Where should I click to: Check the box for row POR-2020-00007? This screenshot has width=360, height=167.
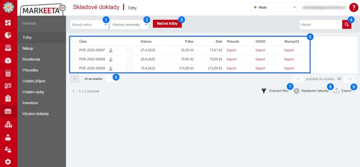click(74, 50)
